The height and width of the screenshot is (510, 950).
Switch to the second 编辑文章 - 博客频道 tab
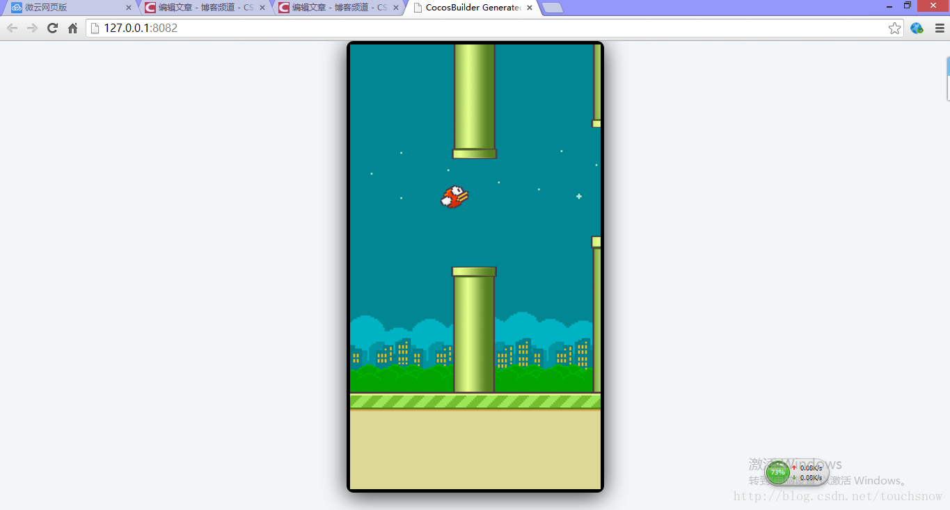coord(338,8)
